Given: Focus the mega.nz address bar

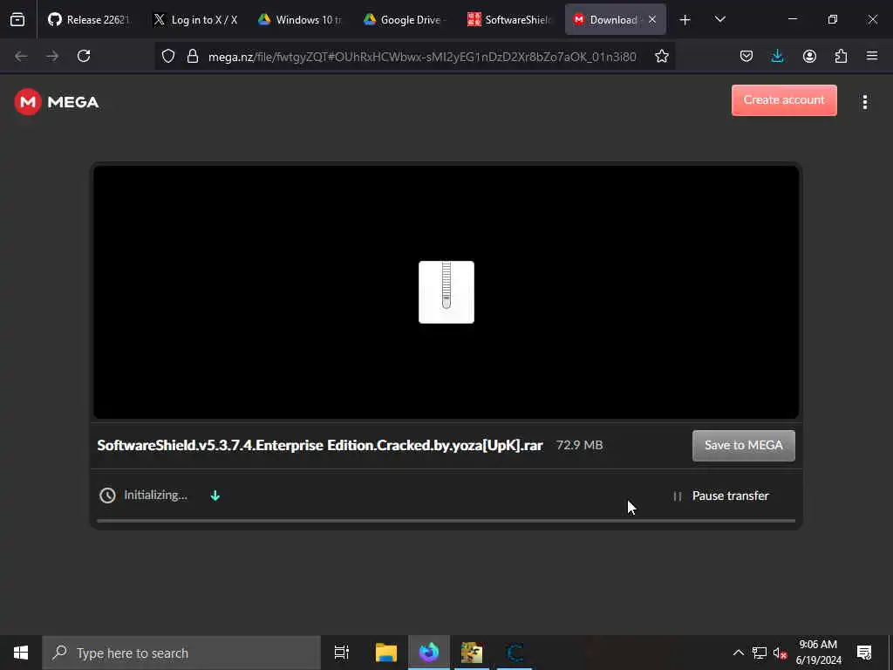Looking at the screenshot, I should (422, 57).
